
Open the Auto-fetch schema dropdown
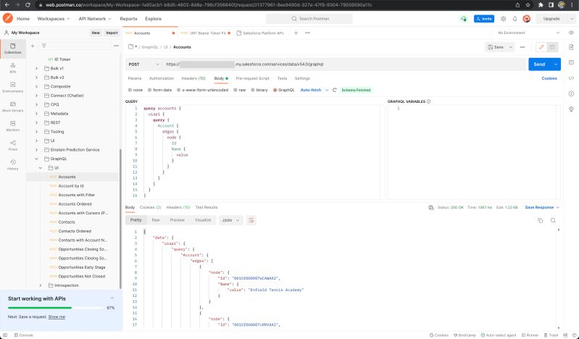[315, 90]
